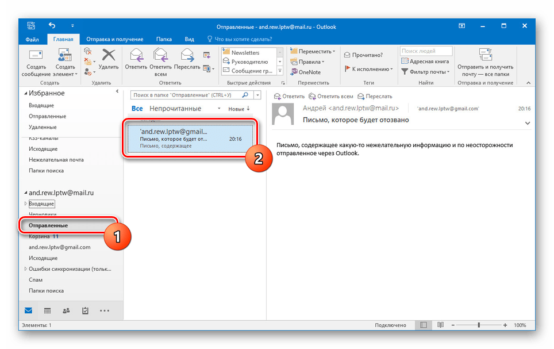Switch to Calendar view icon
The height and width of the screenshot is (349, 554).
[47, 311]
